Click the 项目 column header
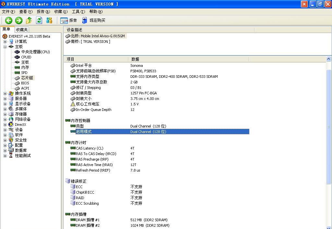This screenshot has height=229, width=332. tap(96, 59)
